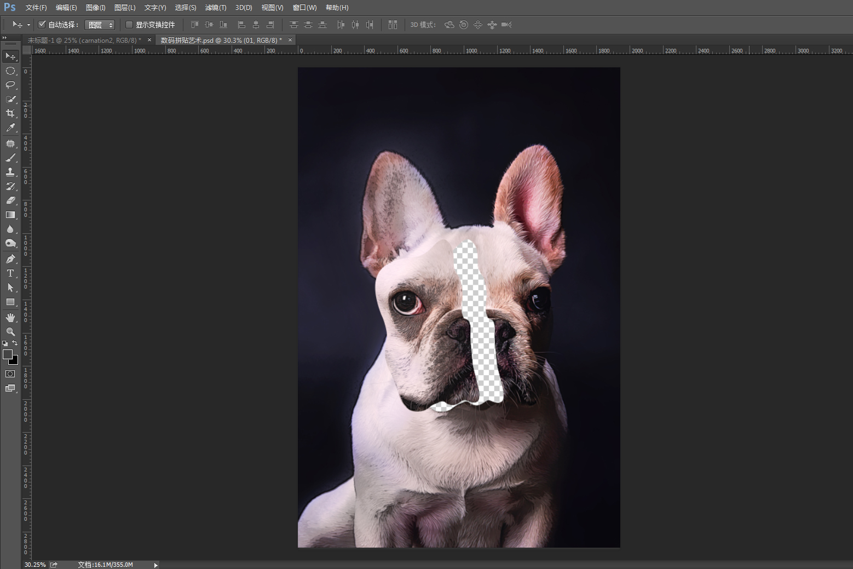Expand the status bar info arrow
Screen dimensions: 853x569
156,565
